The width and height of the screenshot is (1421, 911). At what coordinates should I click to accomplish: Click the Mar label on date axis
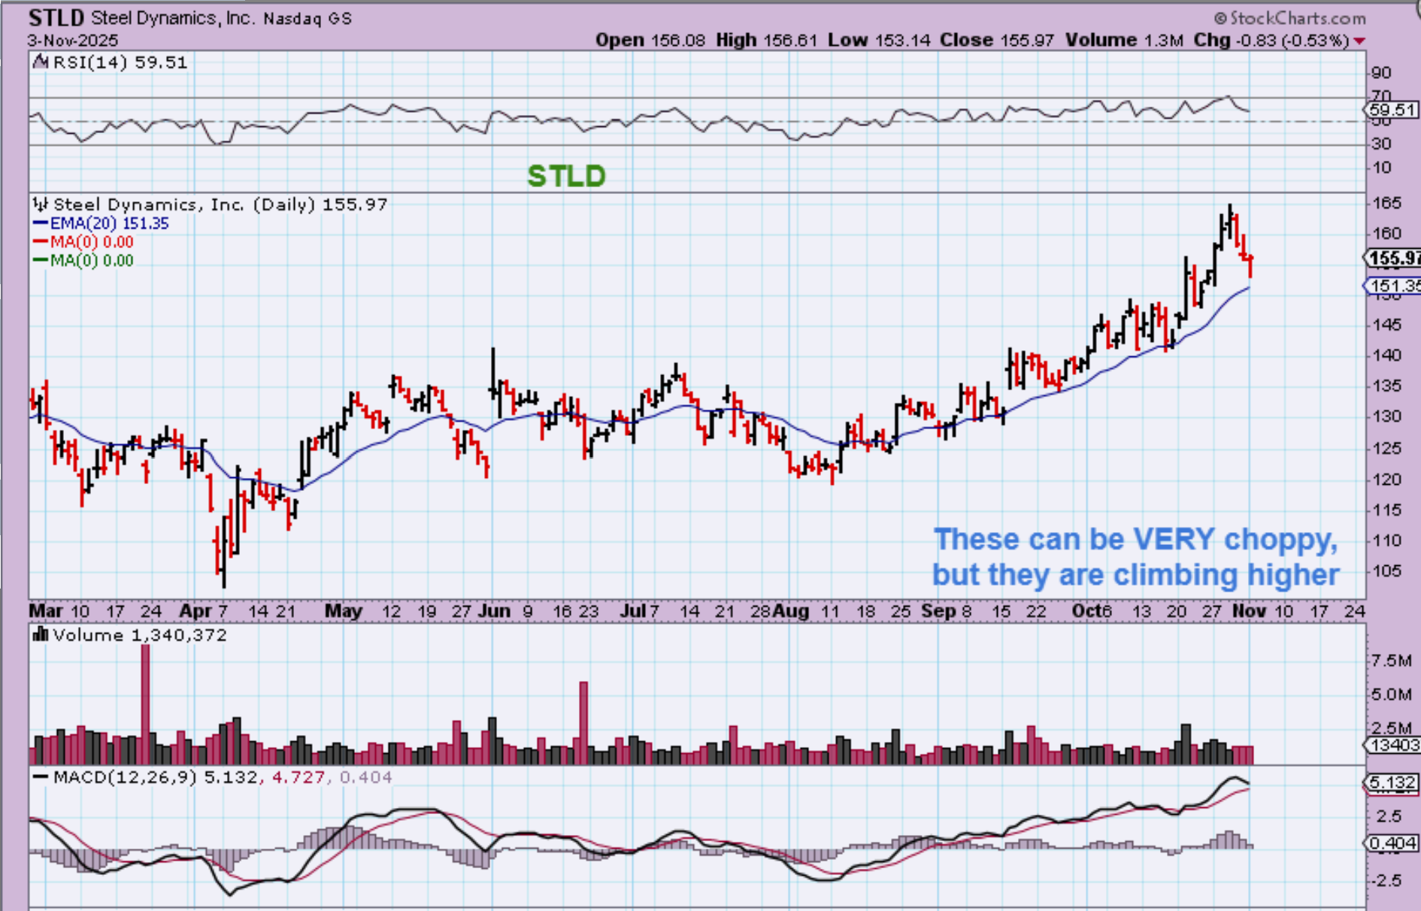(46, 611)
